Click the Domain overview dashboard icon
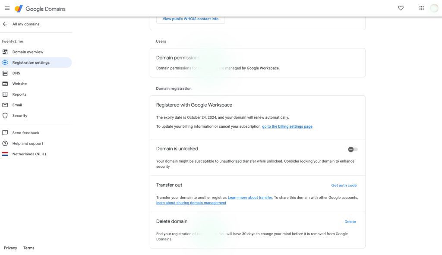 pyautogui.click(x=5, y=52)
